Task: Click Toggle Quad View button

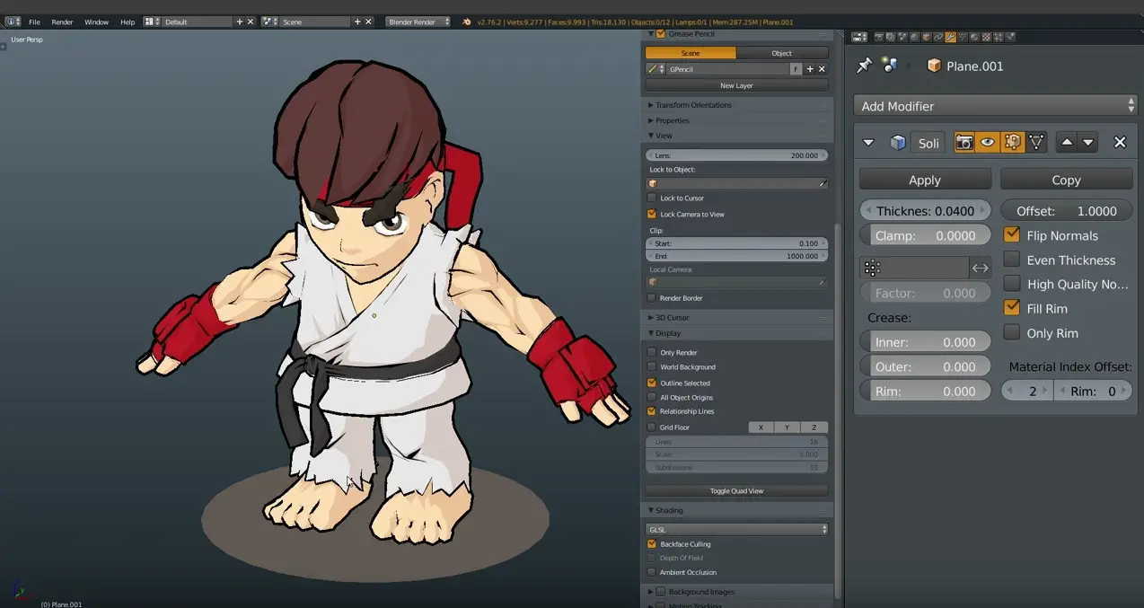Action: coord(736,491)
